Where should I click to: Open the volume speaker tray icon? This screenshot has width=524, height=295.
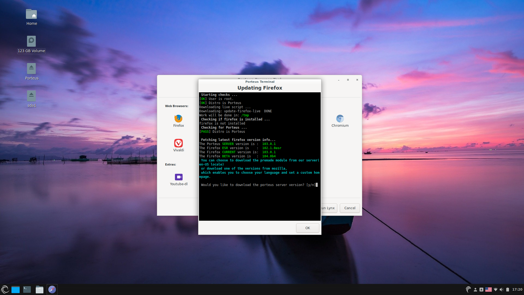pos(502,290)
